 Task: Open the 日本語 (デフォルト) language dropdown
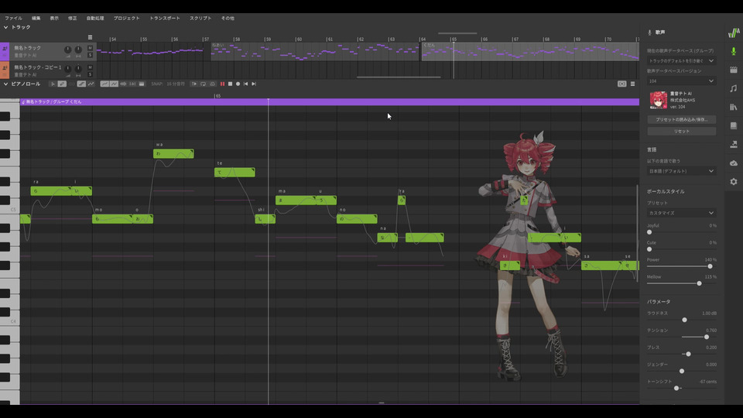[681, 171]
